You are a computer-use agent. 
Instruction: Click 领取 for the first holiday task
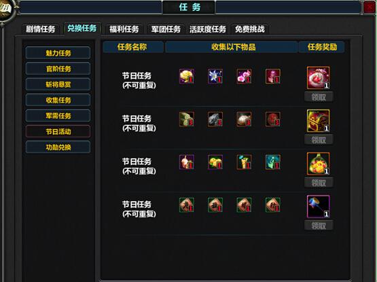coord(319,97)
